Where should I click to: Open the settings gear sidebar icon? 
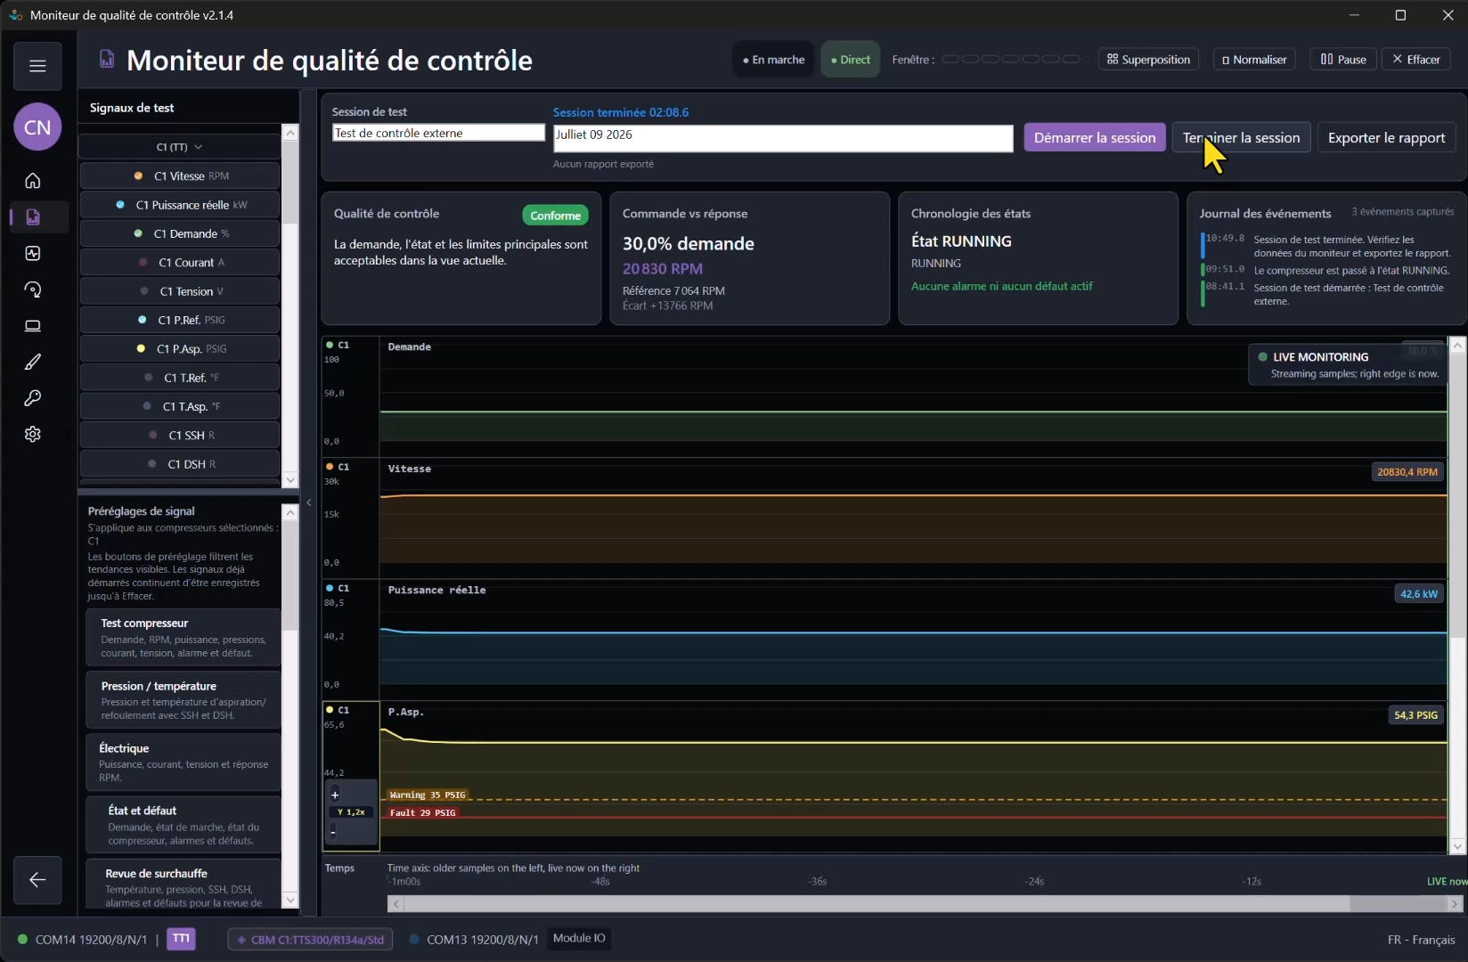[33, 435]
